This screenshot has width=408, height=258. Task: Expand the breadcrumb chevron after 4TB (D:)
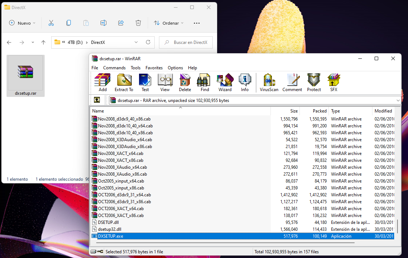(87, 42)
